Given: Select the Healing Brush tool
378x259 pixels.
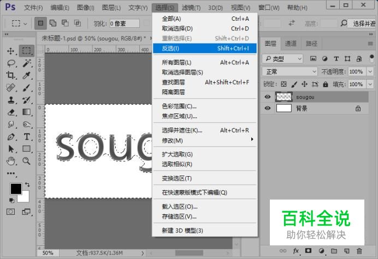Looking at the screenshot, I should click(x=10, y=88).
